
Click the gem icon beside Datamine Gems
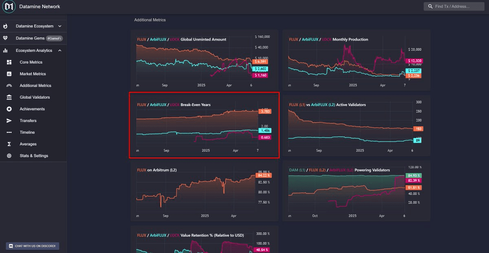pos(5,38)
